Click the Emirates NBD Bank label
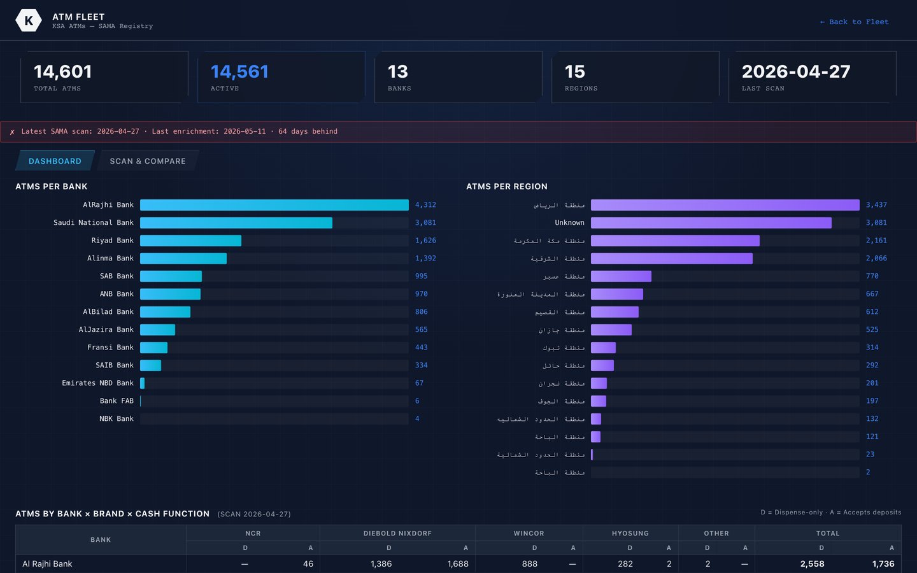The height and width of the screenshot is (573, 917). pos(97,383)
